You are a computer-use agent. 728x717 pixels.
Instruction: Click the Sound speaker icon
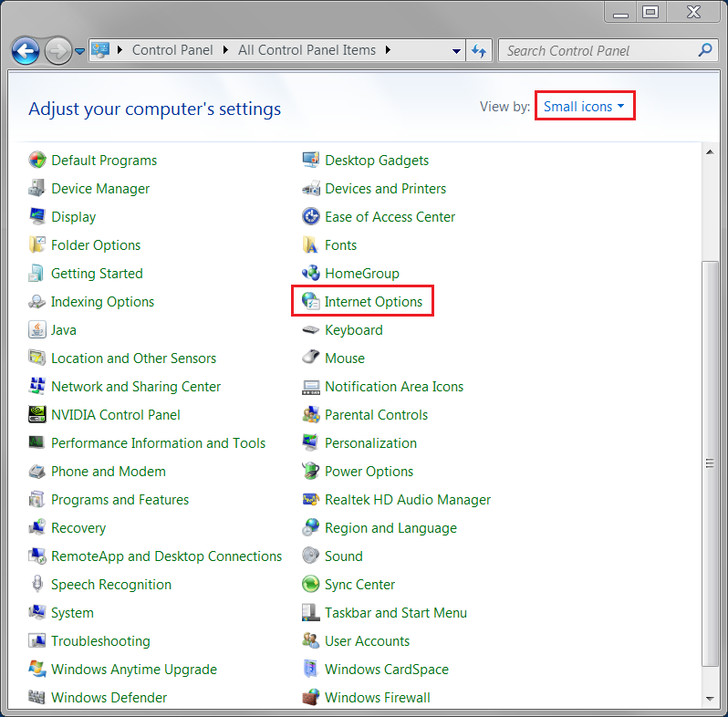tap(310, 556)
